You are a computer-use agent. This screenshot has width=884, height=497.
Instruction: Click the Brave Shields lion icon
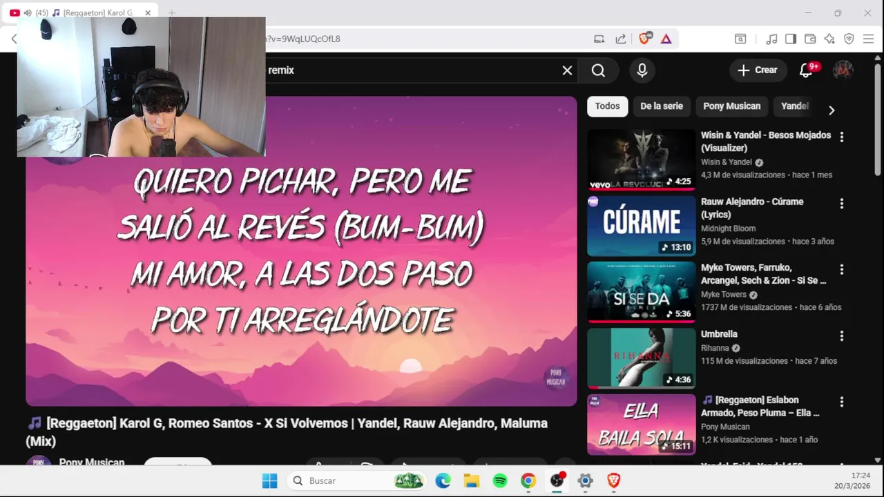644,39
